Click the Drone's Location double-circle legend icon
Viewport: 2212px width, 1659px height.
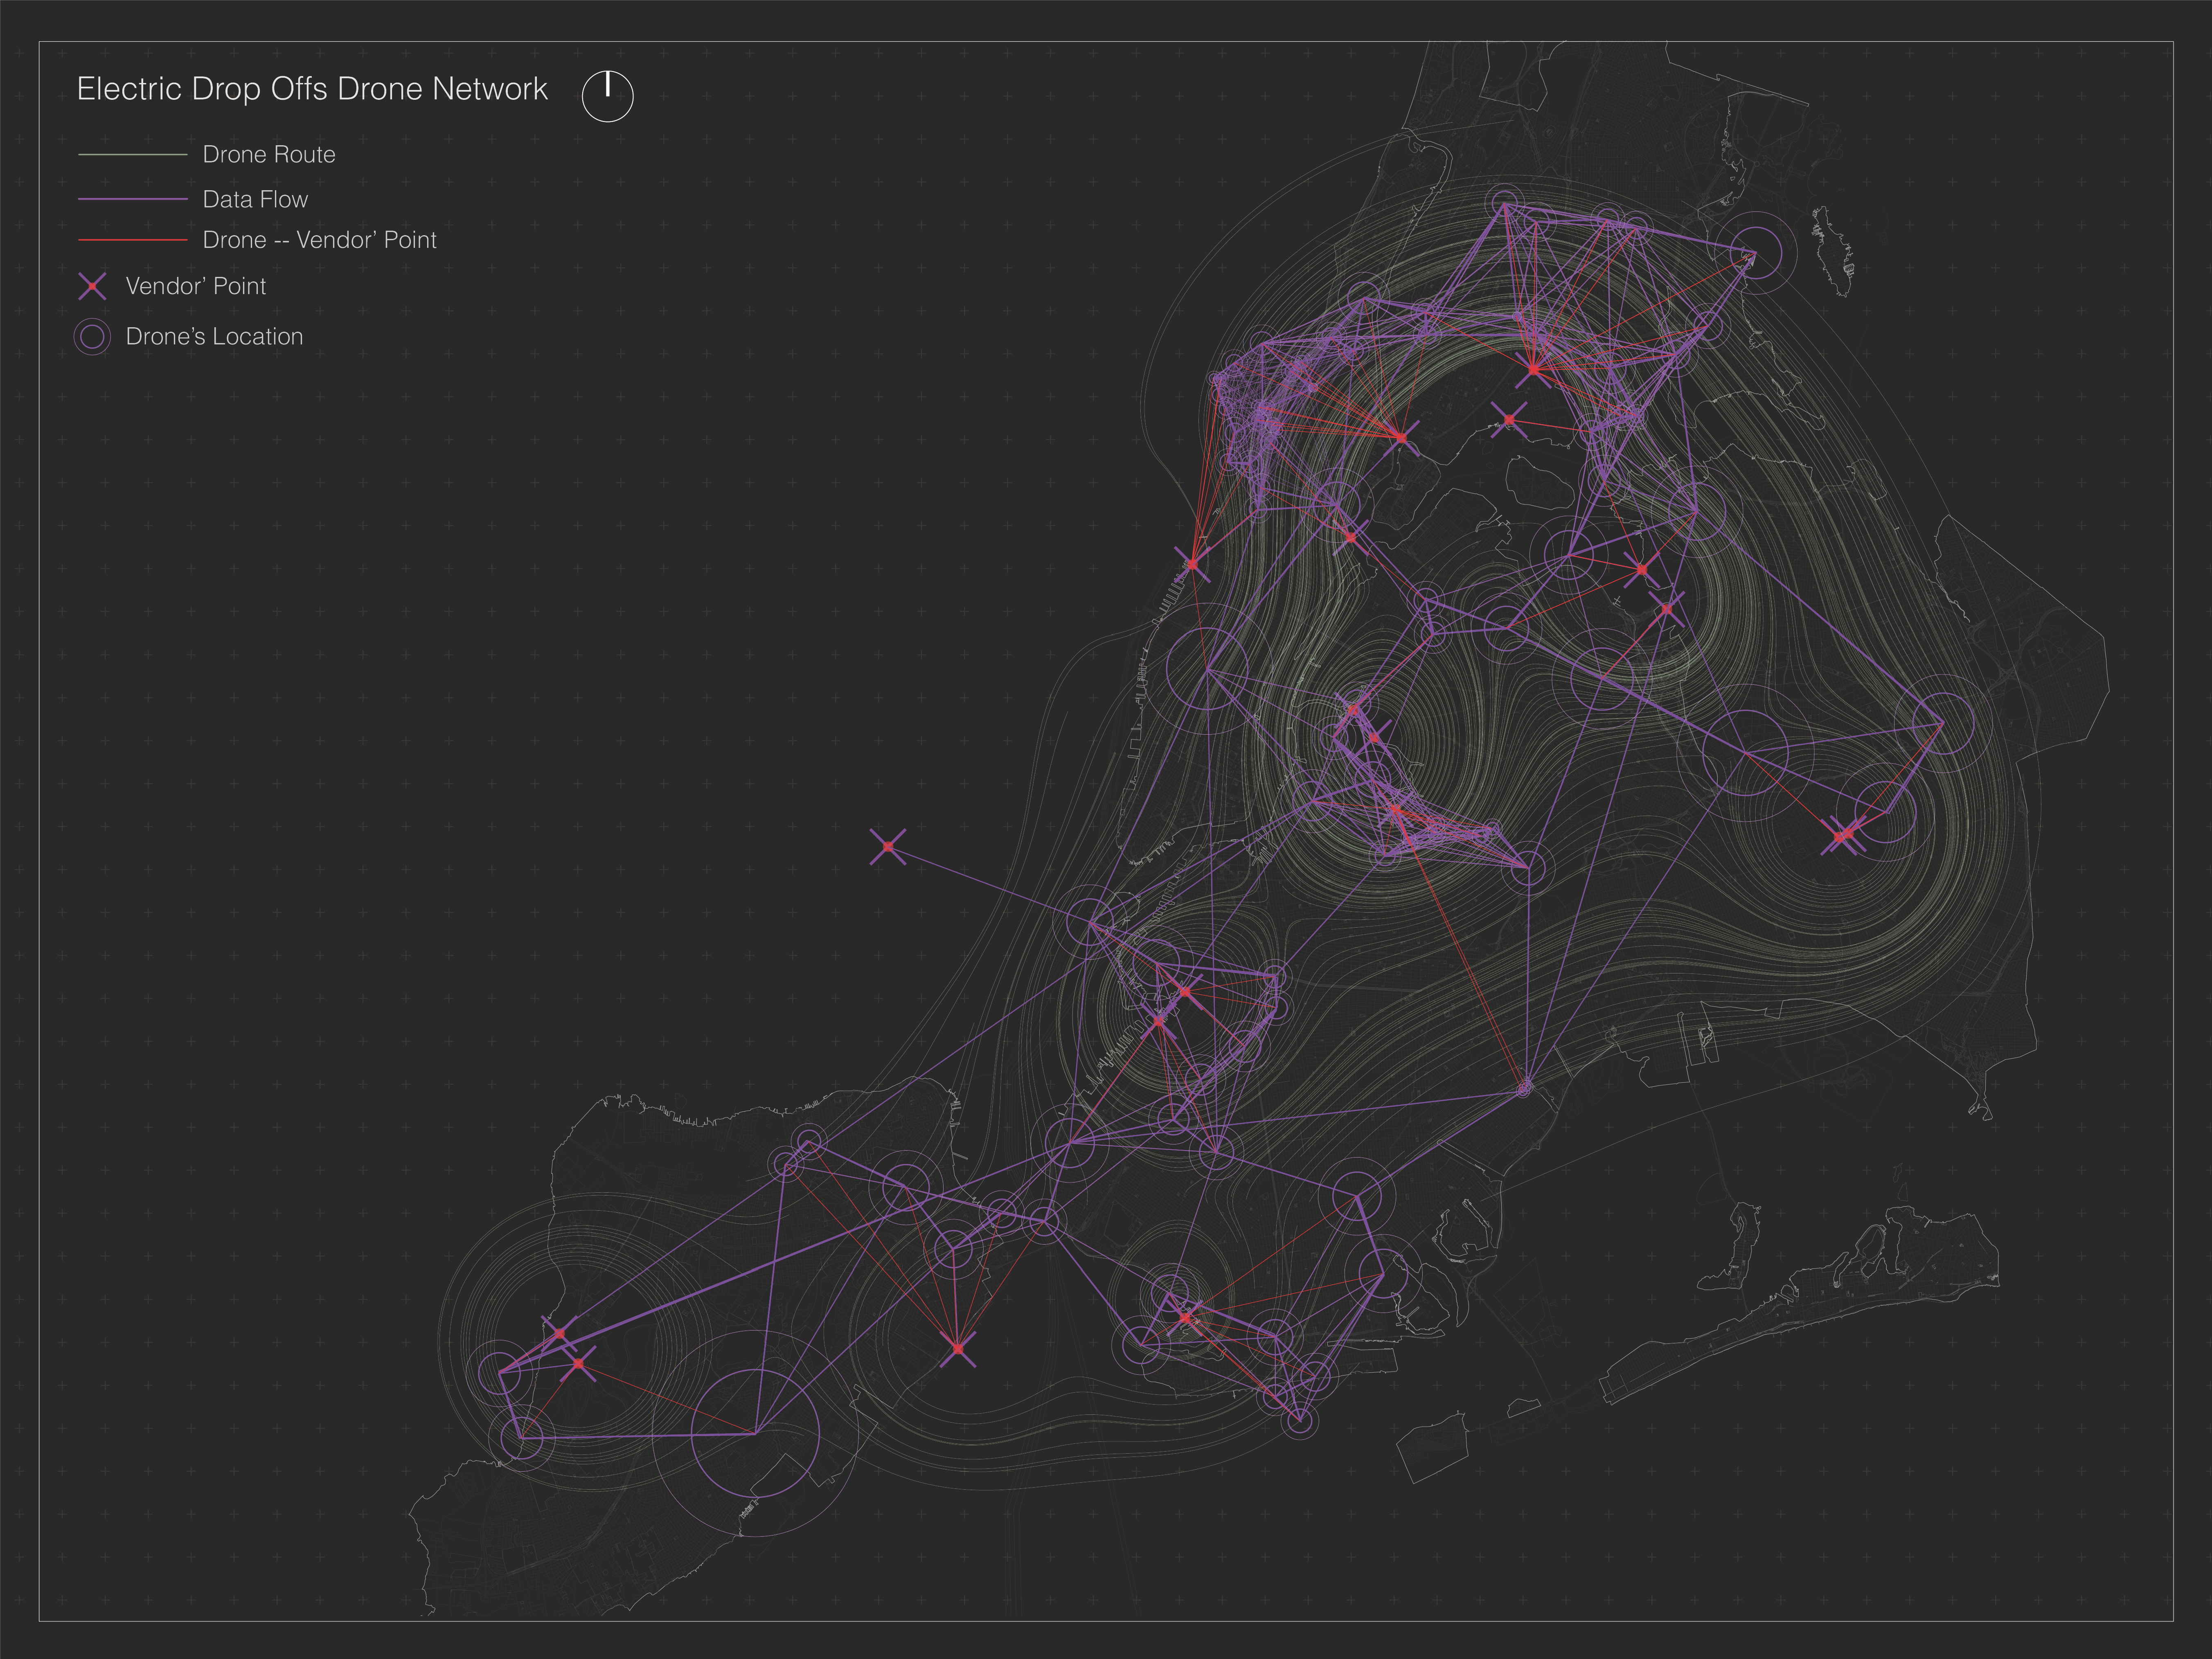click(92, 337)
